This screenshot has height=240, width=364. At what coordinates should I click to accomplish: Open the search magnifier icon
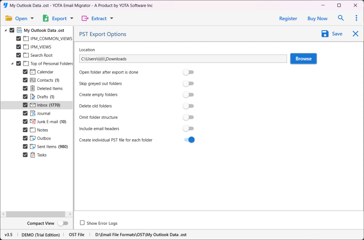[341, 18]
